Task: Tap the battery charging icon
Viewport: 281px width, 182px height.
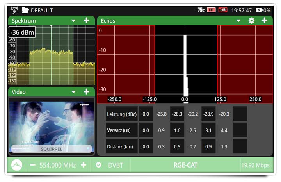Action: click(x=259, y=10)
